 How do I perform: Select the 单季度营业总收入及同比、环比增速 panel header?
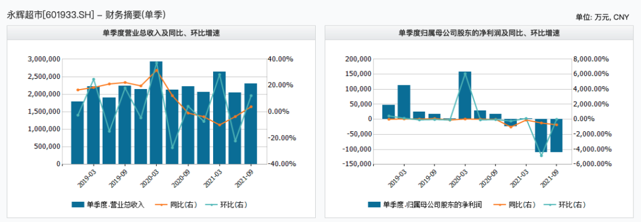click(x=161, y=33)
